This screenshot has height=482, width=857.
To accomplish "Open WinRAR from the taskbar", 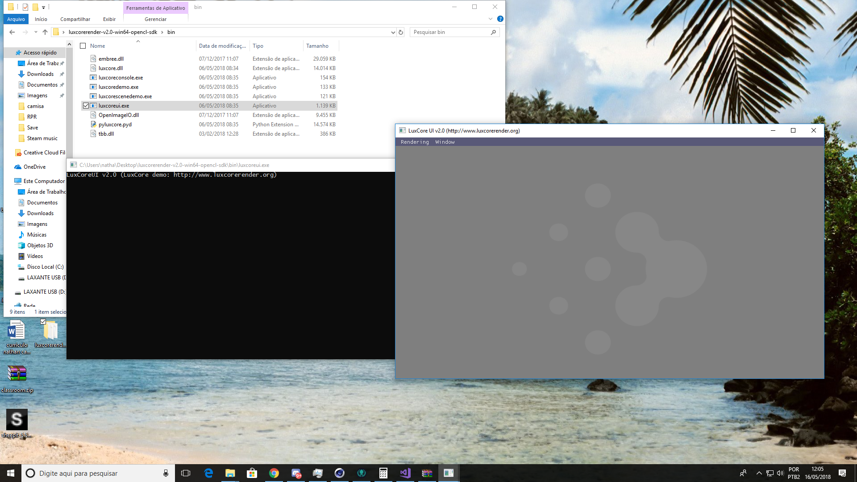I will tap(427, 473).
